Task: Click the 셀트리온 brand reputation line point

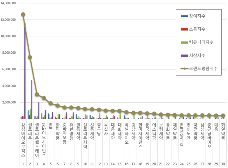Action: 30,57
